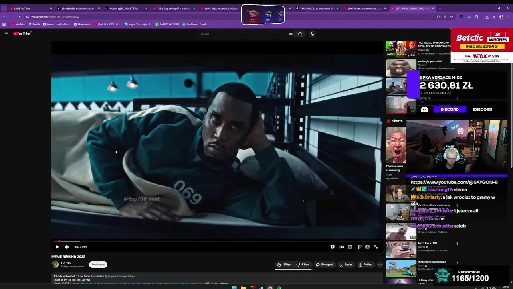Screen dimensions: 513x289
Task: Open options menu for 'Minecraft In A Nutshell 2'
Action: (x=457, y=262)
